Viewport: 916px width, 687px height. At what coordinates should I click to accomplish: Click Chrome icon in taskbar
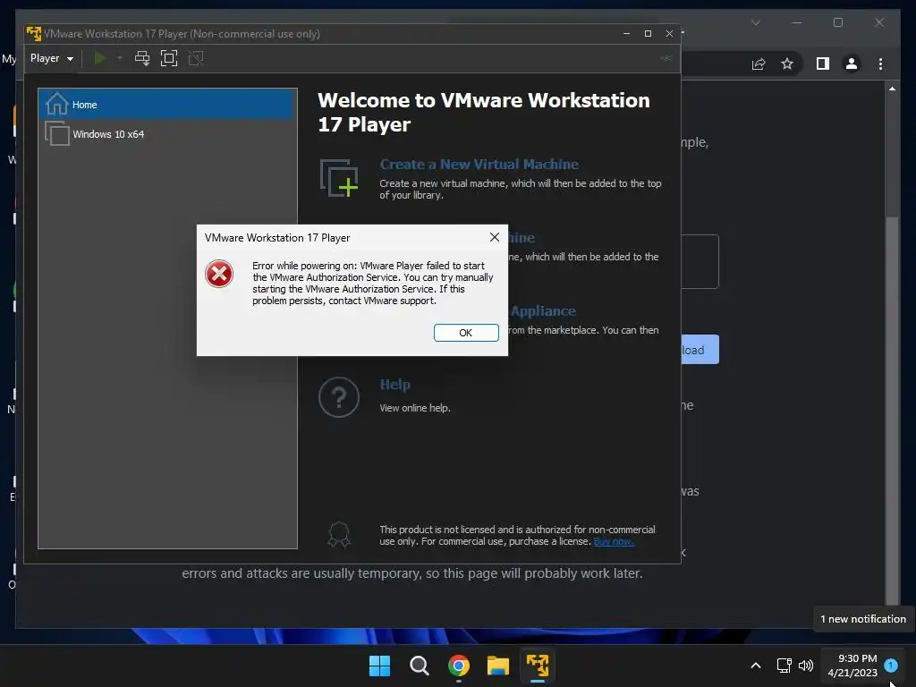pos(459,666)
